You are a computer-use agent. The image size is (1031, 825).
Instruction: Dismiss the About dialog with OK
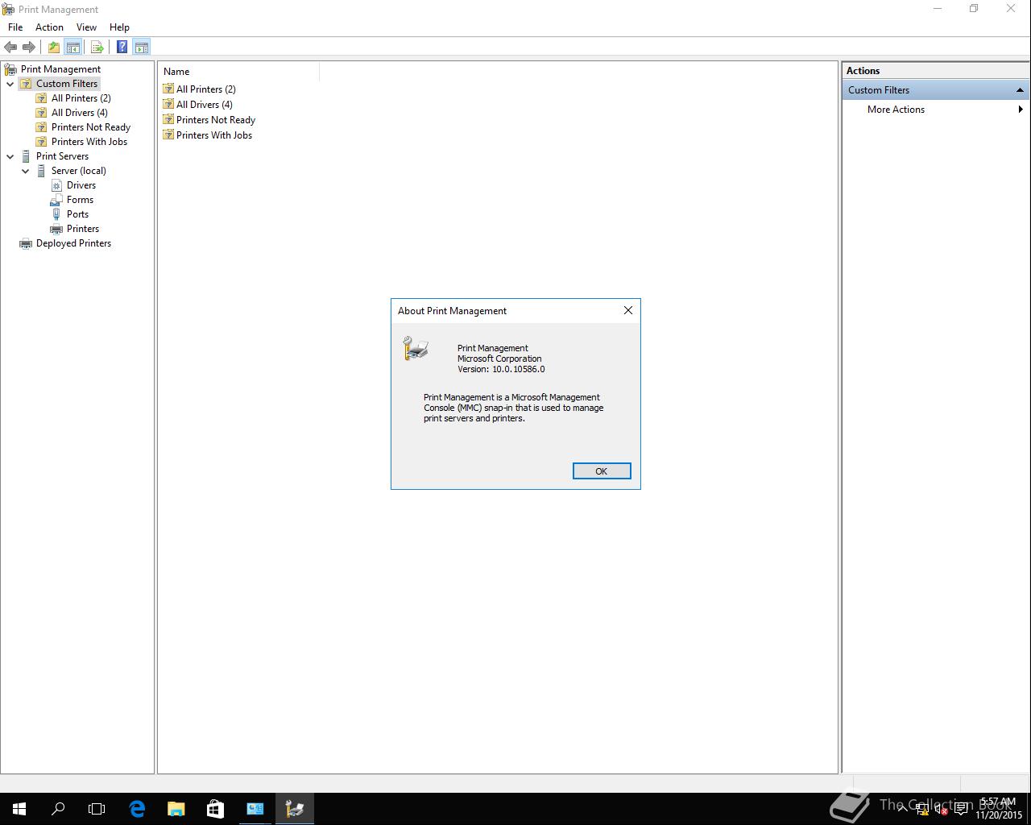coord(601,471)
